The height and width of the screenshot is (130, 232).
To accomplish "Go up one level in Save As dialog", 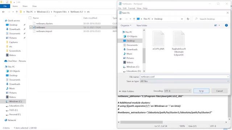I will click(134, 19).
